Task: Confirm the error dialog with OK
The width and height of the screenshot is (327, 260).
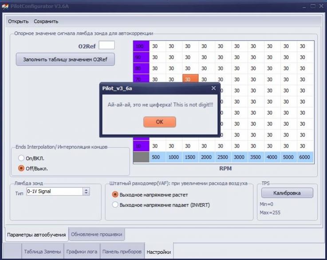Action: coord(160,122)
